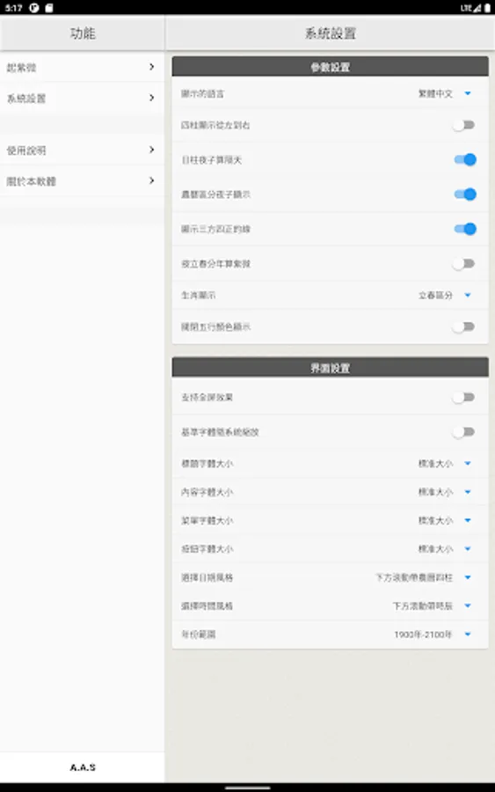495x792 pixels.
Task: Click the 功能 sidebar title
Action: click(x=83, y=33)
